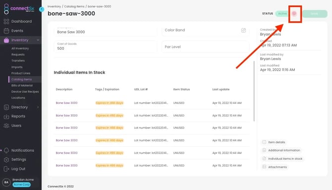Screen dimensions: 332x190
Task: Open All Inventory submenu item
Action: coord(20,48)
